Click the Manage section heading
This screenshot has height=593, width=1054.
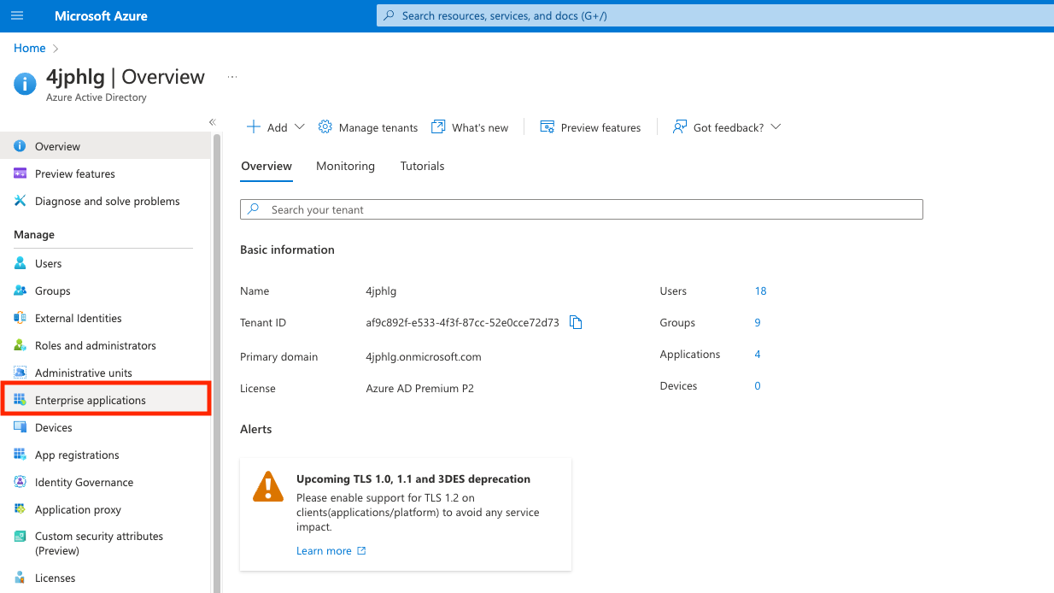pos(34,235)
